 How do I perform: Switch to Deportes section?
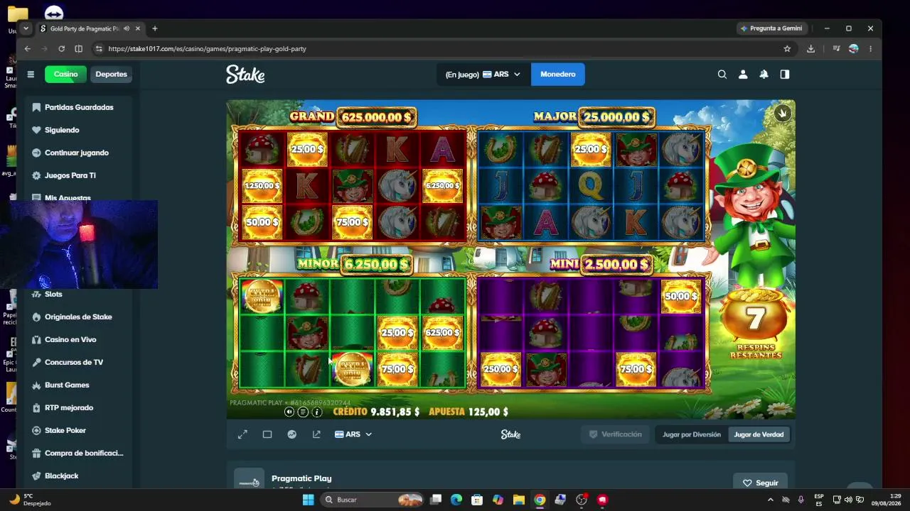coord(111,74)
